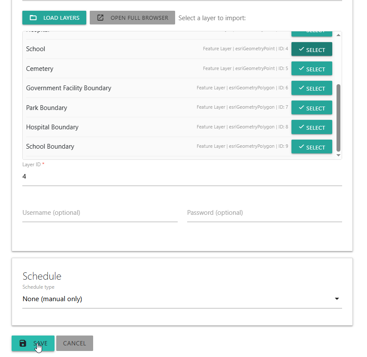Image resolution: width=367 pixels, height=357 pixels.
Task: Click the floppy disk icon on Save
Action: click(23, 343)
